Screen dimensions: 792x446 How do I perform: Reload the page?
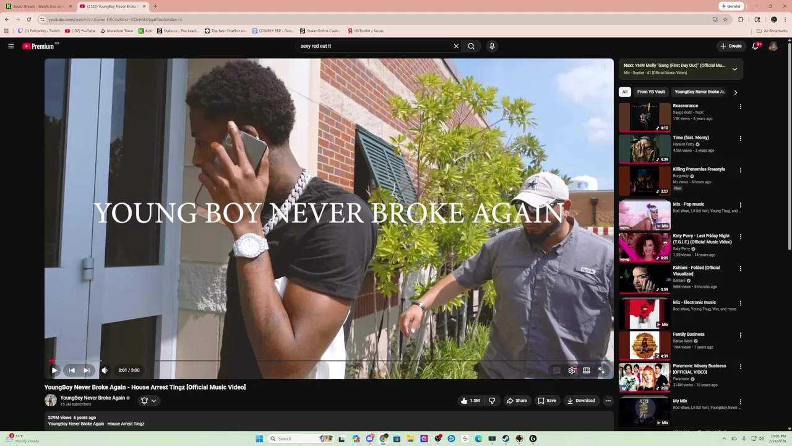click(28, 19)
